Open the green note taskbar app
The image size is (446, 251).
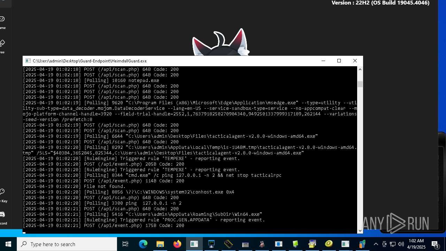pyautogui.click(x=295, y=244)
